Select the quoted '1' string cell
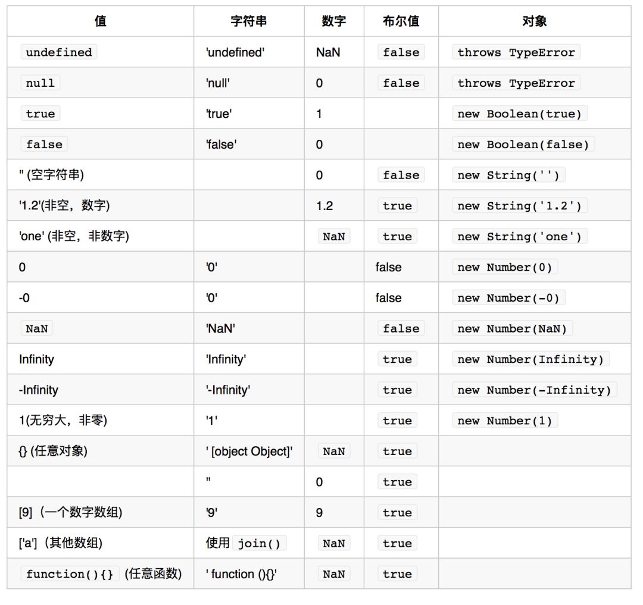Screen dimensions: 643x605 pos(211,421)
